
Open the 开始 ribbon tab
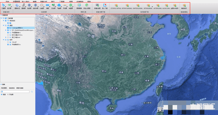click(7, 2)
